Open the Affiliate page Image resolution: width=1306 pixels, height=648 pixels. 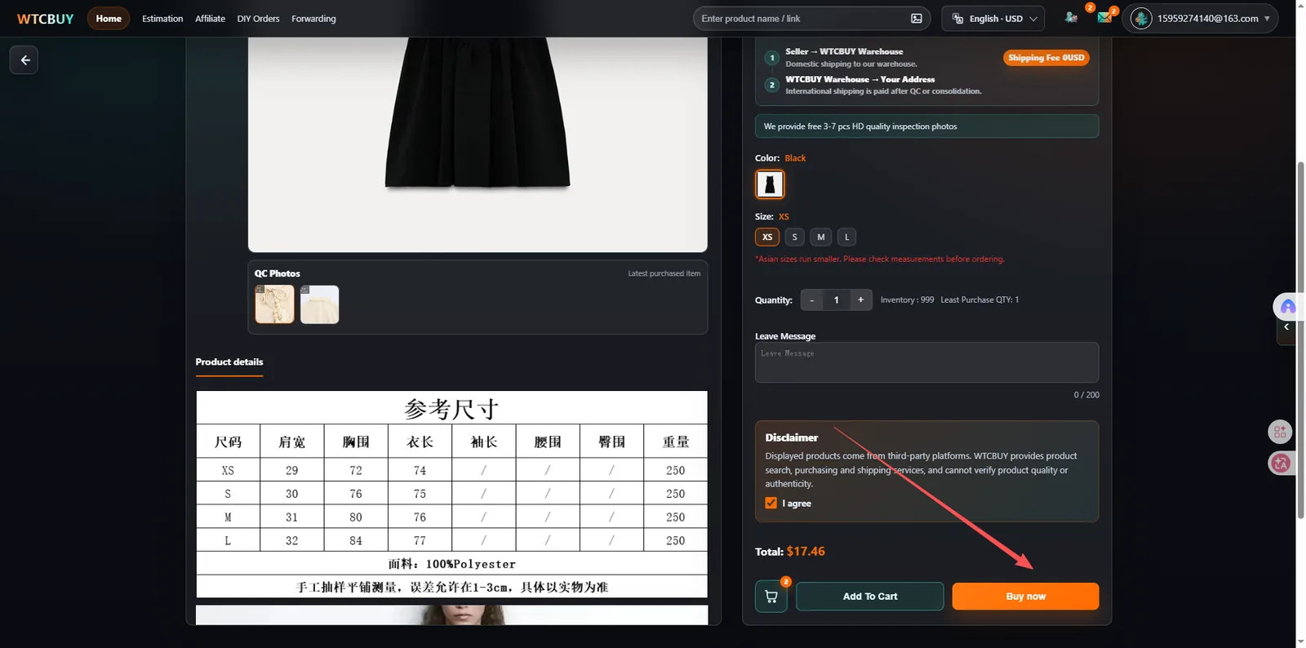click(x=210, y=19)
